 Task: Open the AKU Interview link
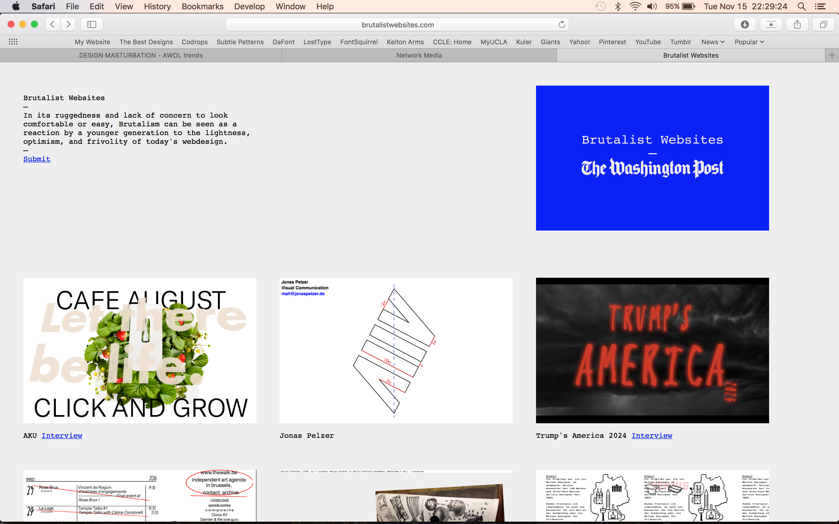[62, 436]
